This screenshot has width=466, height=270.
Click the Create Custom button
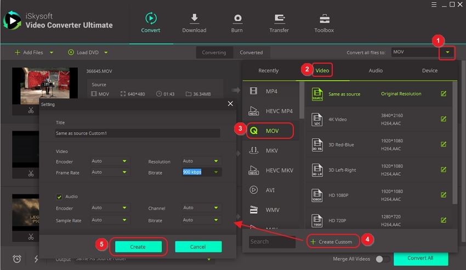coord(332,241)
